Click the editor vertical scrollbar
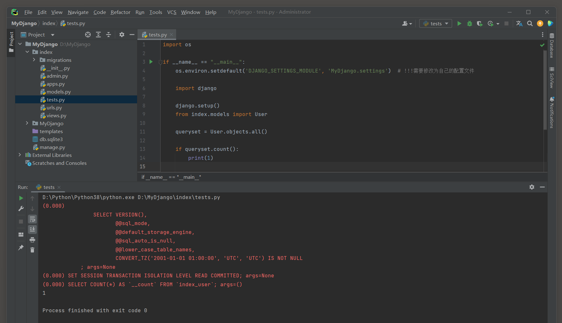 (x=545, y=90)
